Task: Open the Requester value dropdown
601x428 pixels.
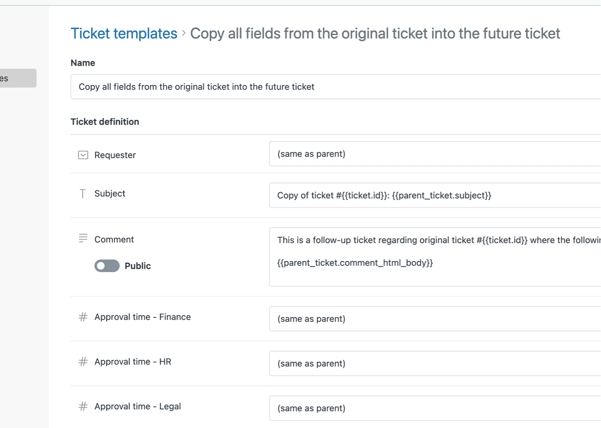Action: pos(435,154)
